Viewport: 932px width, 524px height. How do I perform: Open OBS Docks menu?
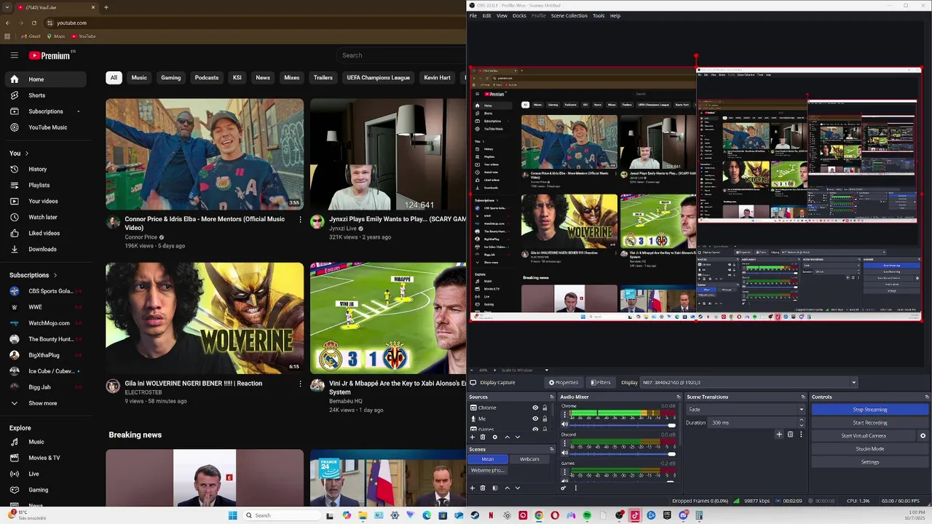519,15
